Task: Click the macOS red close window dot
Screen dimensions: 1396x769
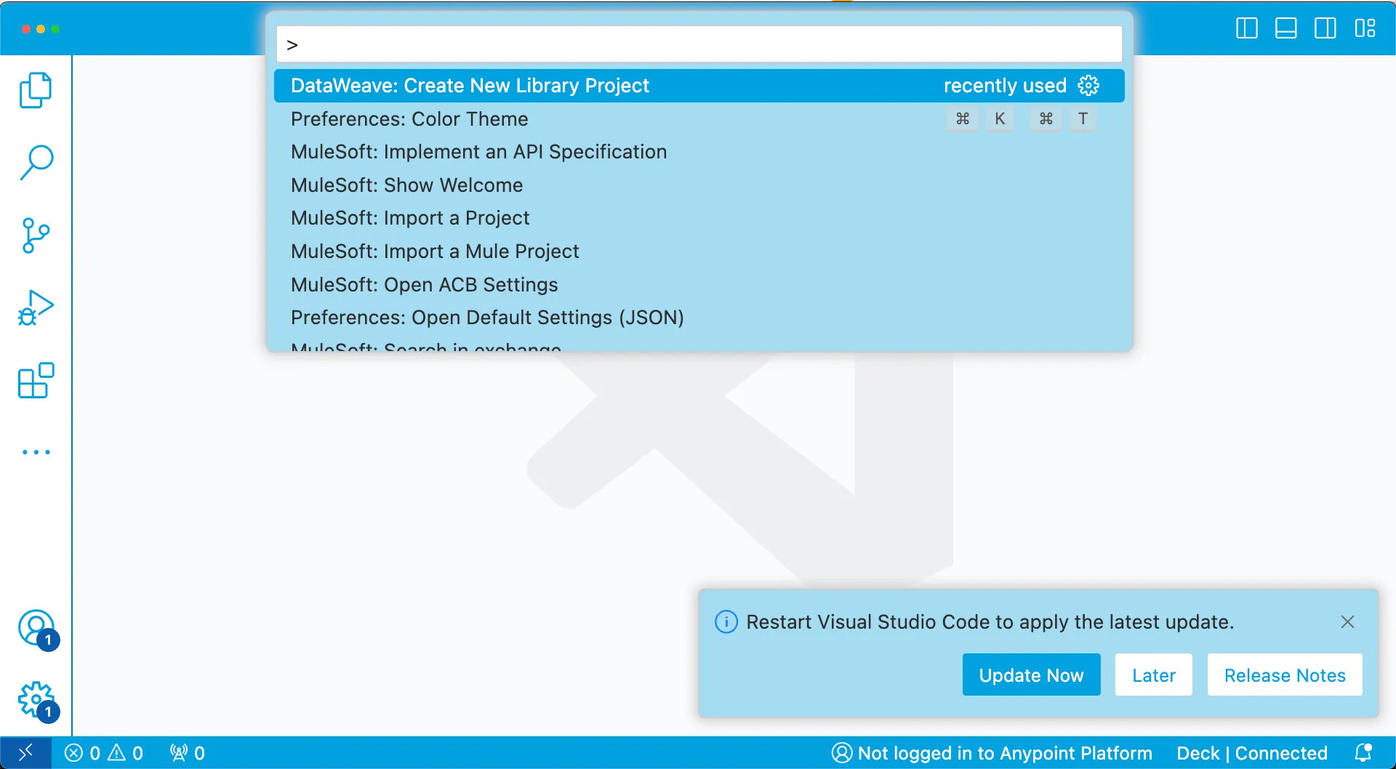Action: pos(26,29)
